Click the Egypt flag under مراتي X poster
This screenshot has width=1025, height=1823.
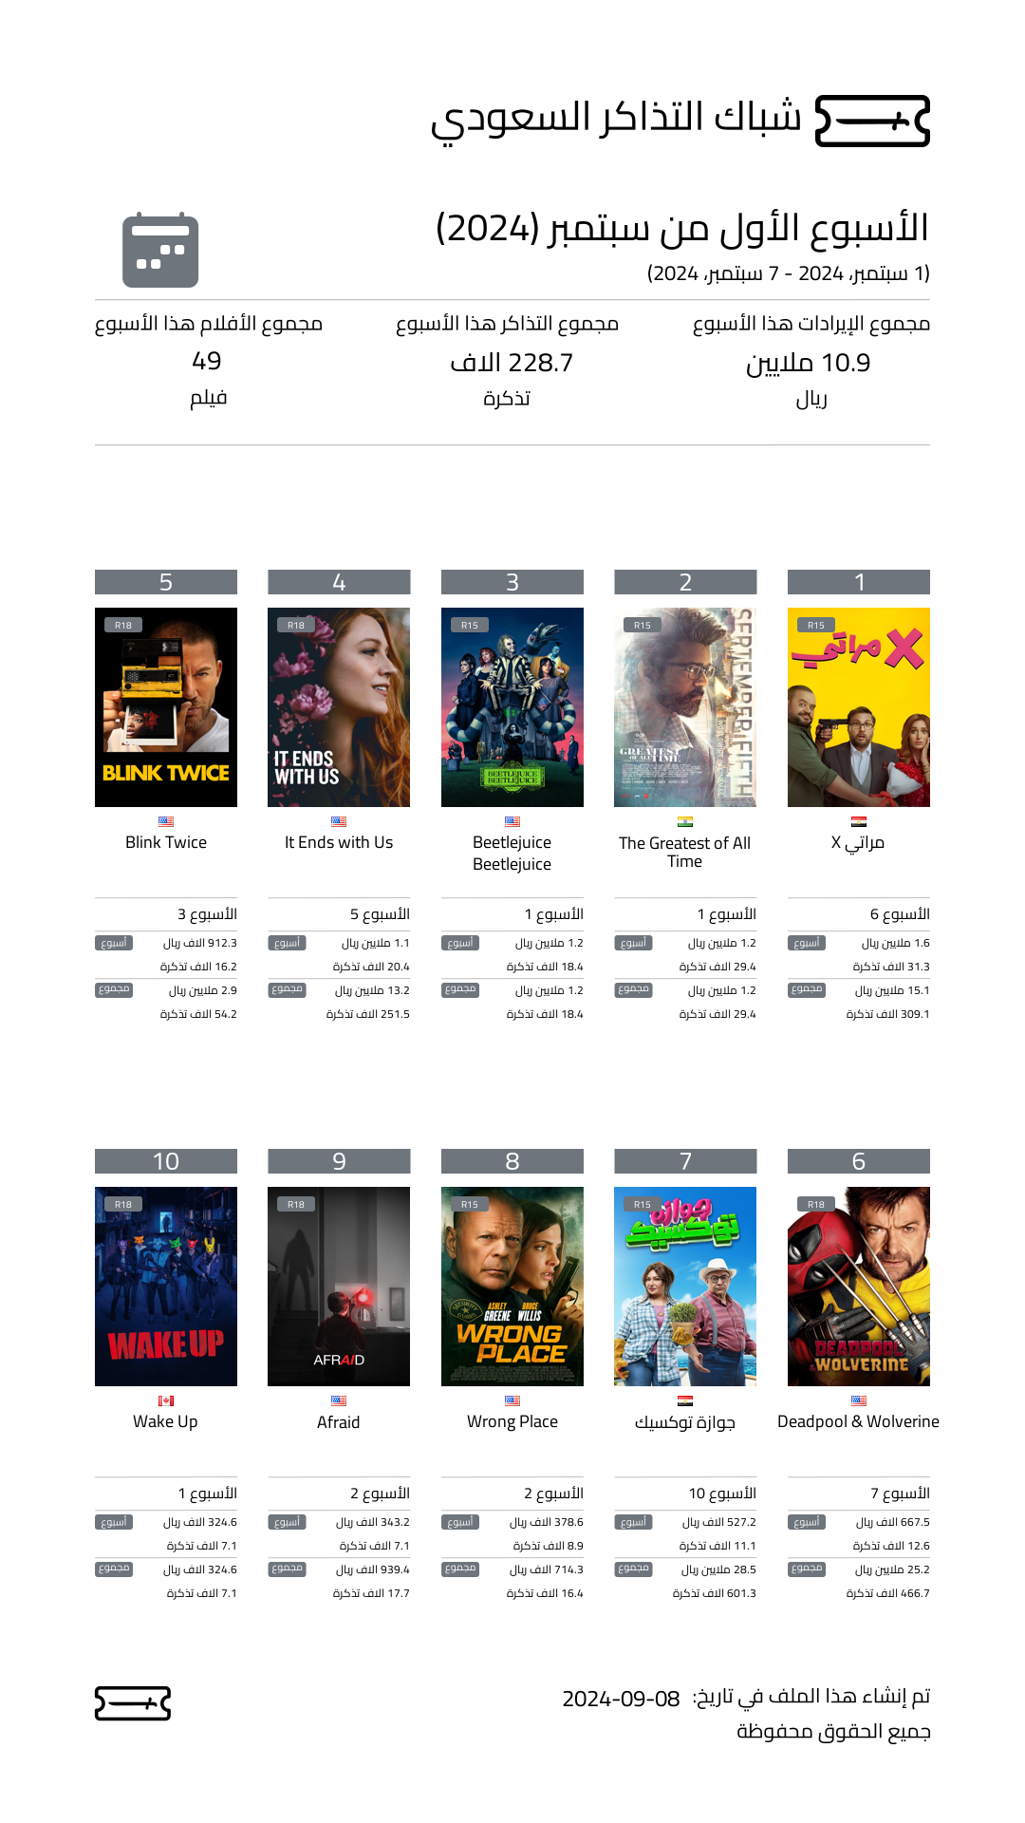click(x=859, y=821)
